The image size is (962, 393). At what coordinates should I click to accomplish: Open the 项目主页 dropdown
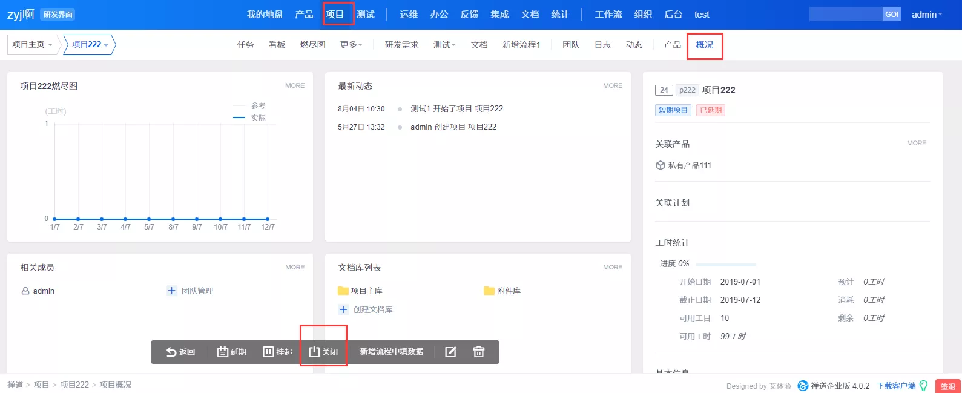pos(33,45)
